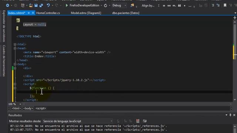Open the document tabs overflow dropdown
Image resolution: width=237 pixels, height=133 pixels.
[235, 13]
